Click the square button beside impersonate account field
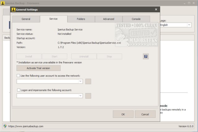198x132 pixels. [x=88, y=96]
